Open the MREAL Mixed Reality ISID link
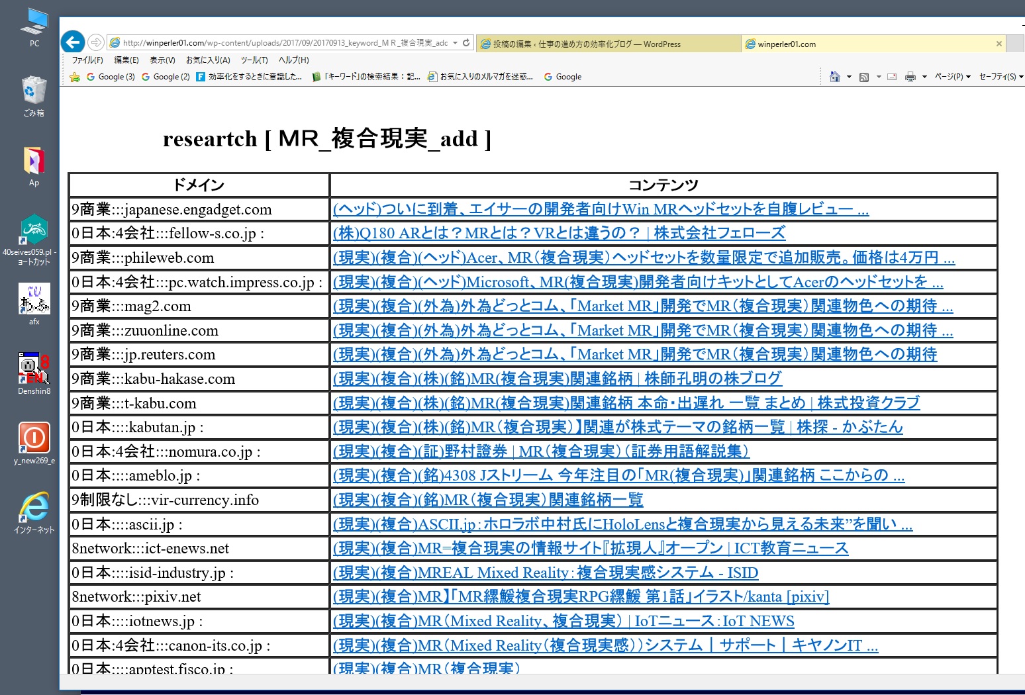The width and height of the screenshot is (1025, 695). tap(546, 573)
